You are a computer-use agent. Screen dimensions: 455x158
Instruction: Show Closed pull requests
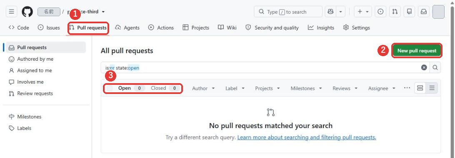coord(165,88)
